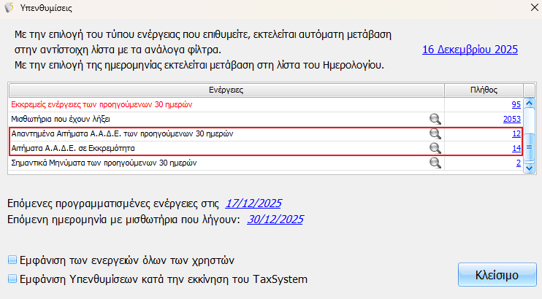Click magnifier for Απαντημένα Αιτήματα Α.Α.Δ.Ε. row
The height and width of the screenshot is (299, 542).
[x=435, y=134]
